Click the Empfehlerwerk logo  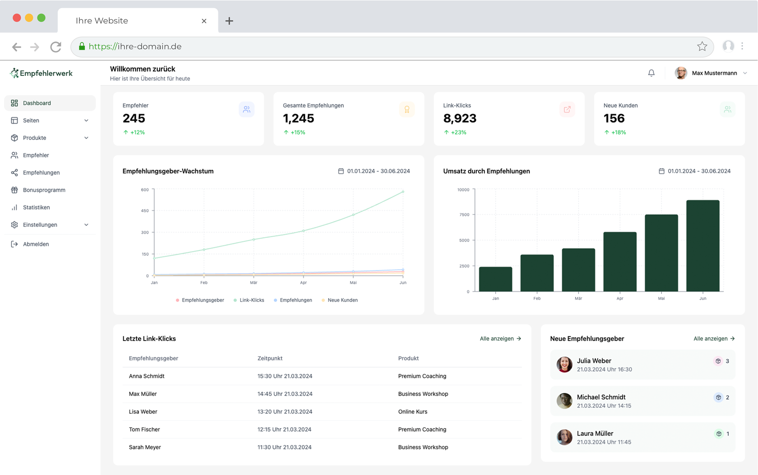point(41,73)
